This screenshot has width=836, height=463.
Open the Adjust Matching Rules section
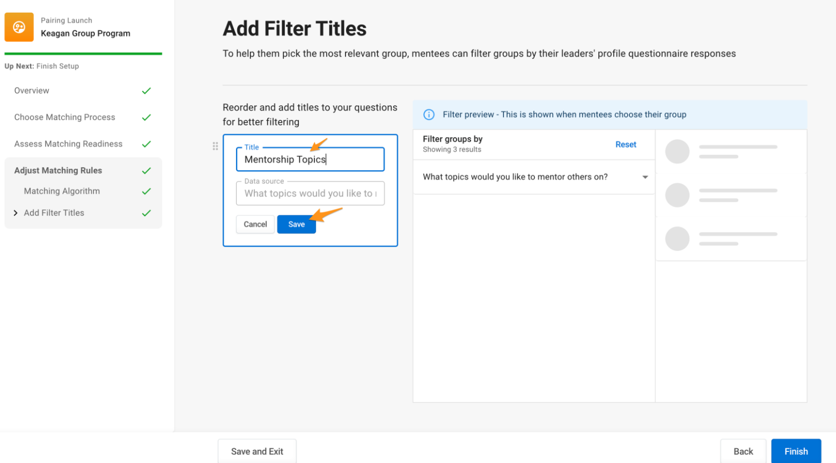pyautogui.click(x=58, y=170)
